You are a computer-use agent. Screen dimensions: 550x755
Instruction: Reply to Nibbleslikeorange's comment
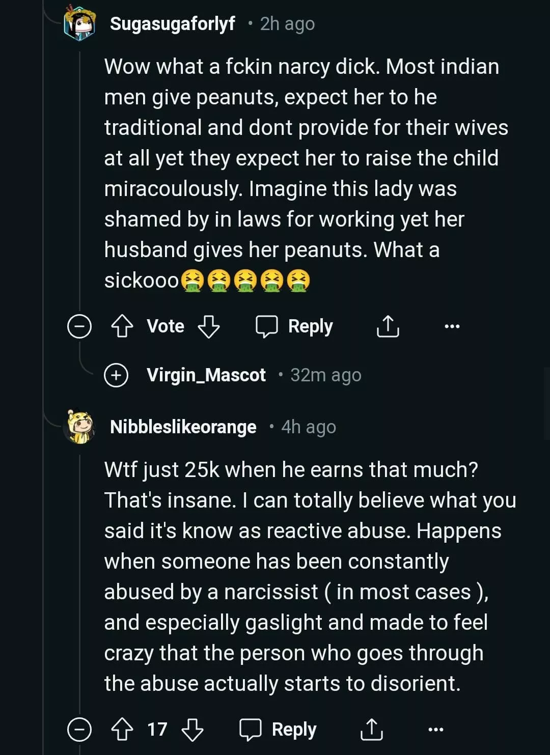click(x=278, y=730)
